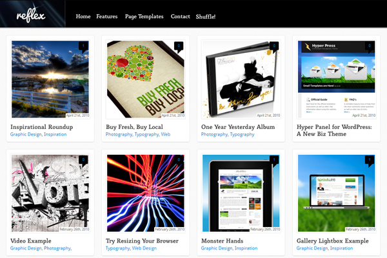Open the comment bubble on One Year Yesterday Album
This screenshot has height=258, width=387.
point(274,47)
